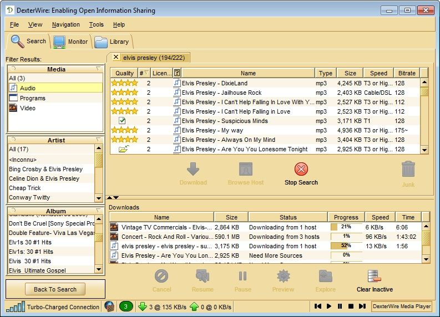440x317 pixels.
Task: Click the checkmark icon in Suspicious Minds row
Action: (x=122, y=120)
